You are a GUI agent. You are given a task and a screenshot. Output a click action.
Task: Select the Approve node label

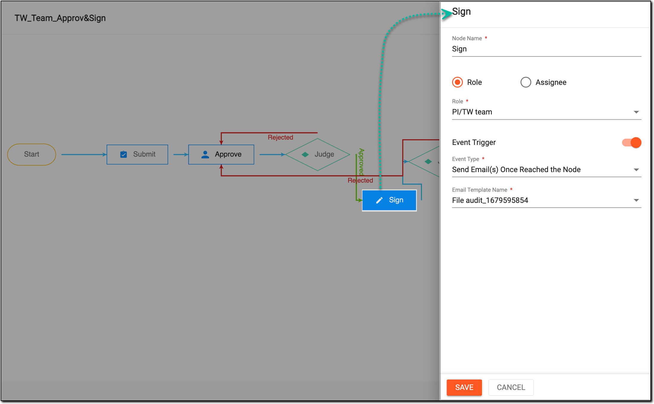pos(228,154)
